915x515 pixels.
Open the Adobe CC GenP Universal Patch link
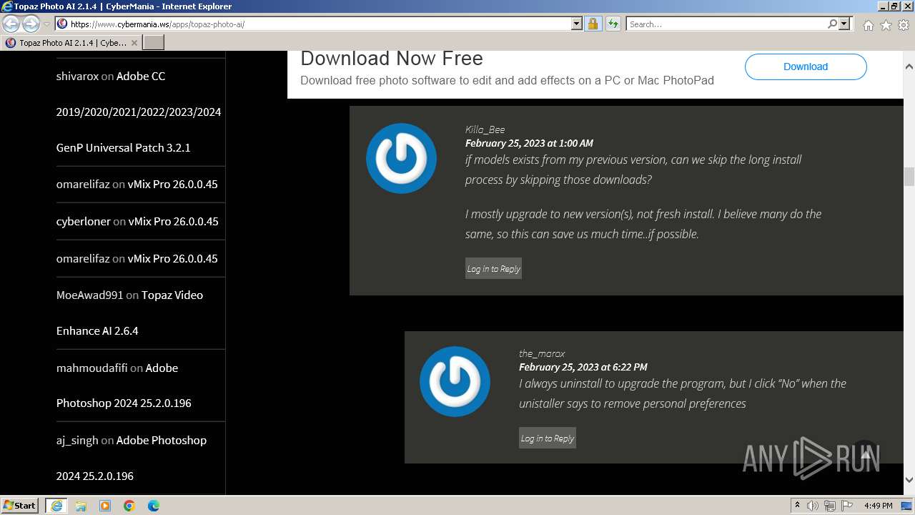(x=139, y=112)
